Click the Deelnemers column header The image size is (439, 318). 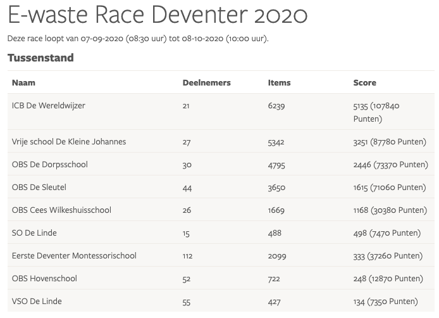coord(206,83)
